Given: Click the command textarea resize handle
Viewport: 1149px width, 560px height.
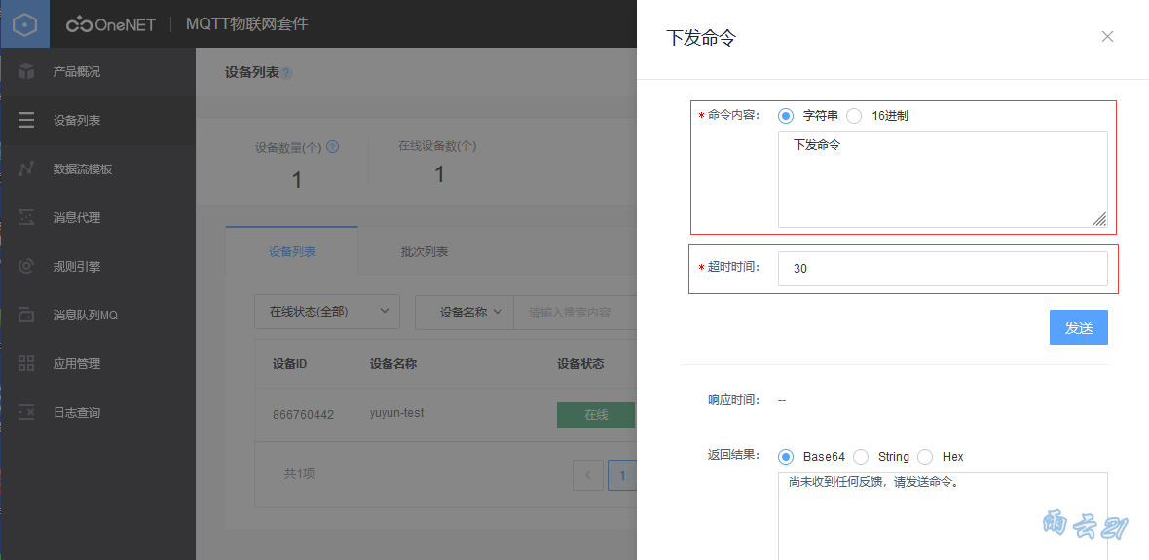Looking at the screenshot, I should [x=1099, y=219].
